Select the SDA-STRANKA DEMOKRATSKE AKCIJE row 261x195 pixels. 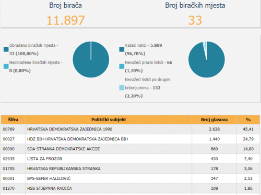point(130,149)
